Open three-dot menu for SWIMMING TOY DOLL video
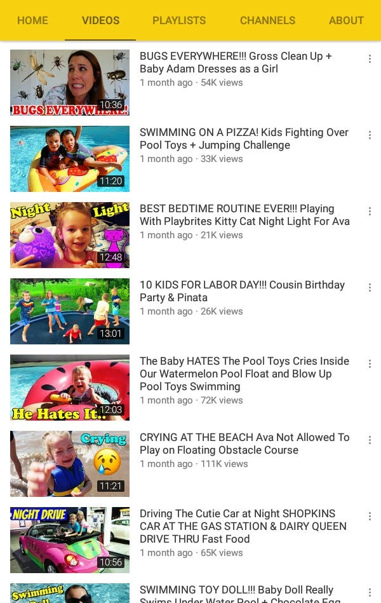 [370, 593]
